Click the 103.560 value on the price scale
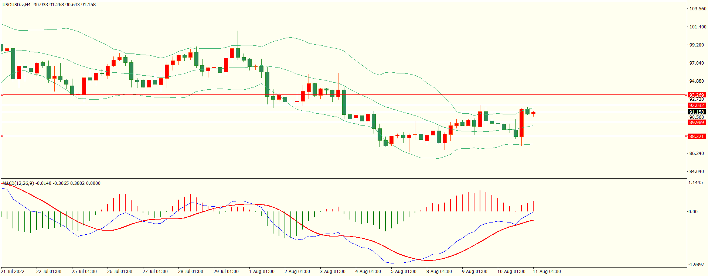The width and height of the screenshot is (708, 276). coord(698,9)
